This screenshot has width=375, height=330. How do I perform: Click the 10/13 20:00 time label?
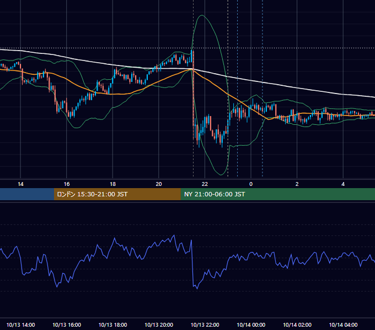point(159,324)
